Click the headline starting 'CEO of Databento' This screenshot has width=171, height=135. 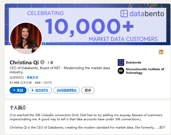60,70
